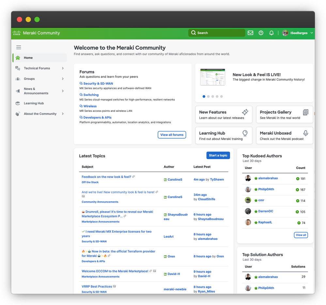The image size is (326, 305).
Task: Select the third carousel dot
Action: coord(213,97)
